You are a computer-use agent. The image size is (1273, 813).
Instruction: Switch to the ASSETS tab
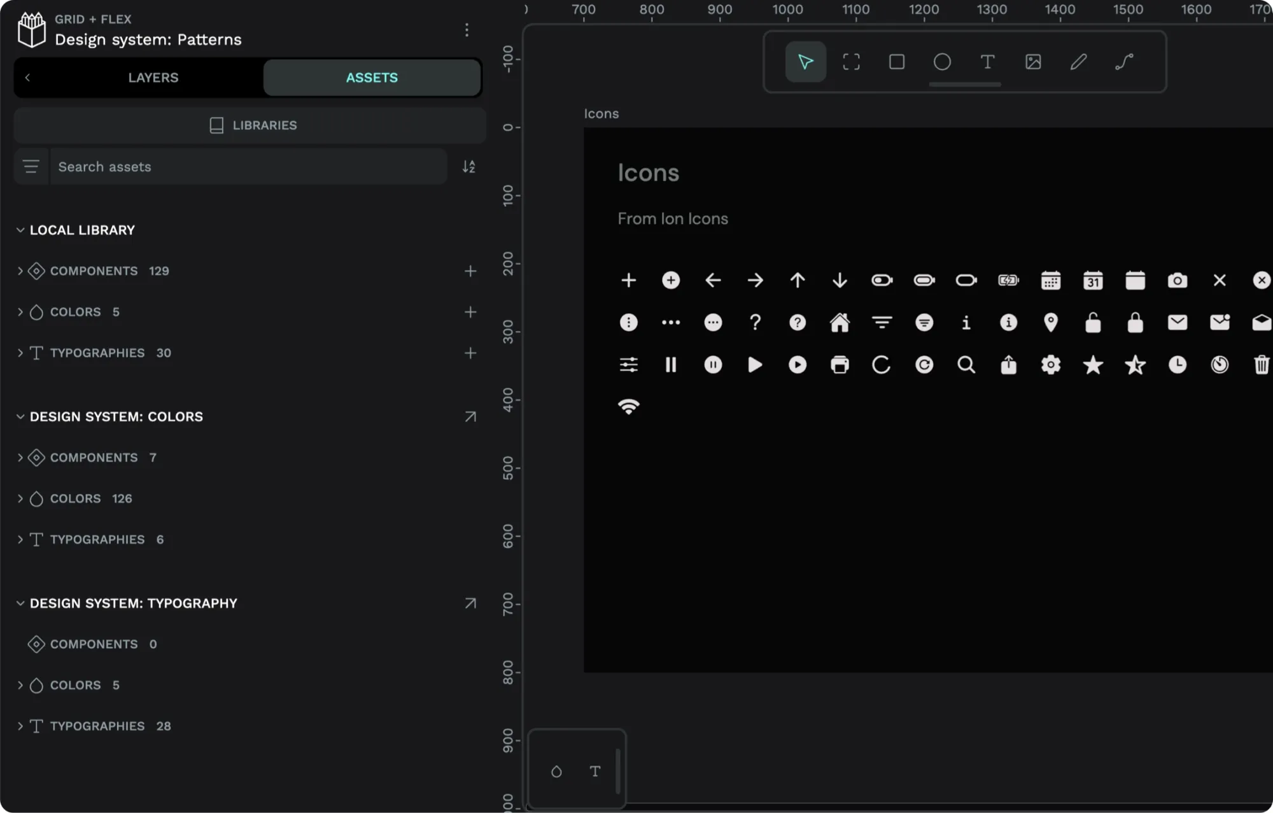[371, 77]
